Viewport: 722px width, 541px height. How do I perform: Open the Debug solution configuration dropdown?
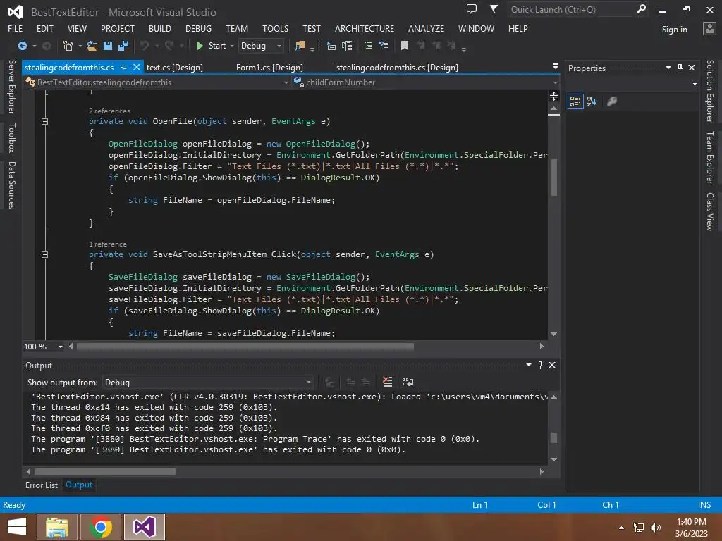[261, 46]
